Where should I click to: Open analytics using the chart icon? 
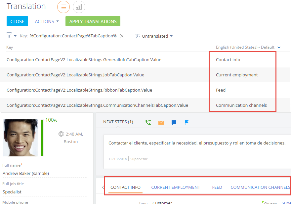[78, 7]
